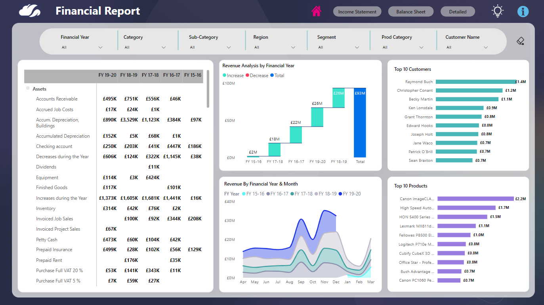Click the Inventory row label
Image resolution: width=544 pixels, height=305 pixels.
coord(46,208)
